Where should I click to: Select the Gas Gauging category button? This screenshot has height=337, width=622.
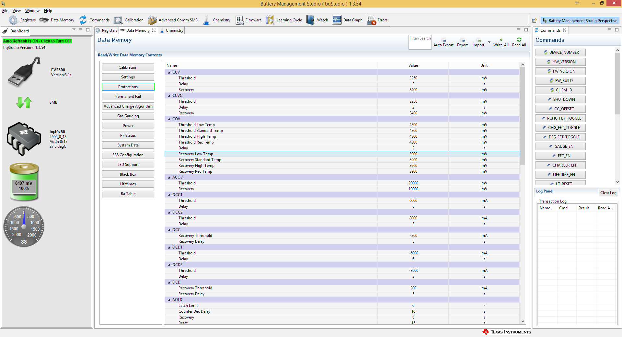[128, 116]
